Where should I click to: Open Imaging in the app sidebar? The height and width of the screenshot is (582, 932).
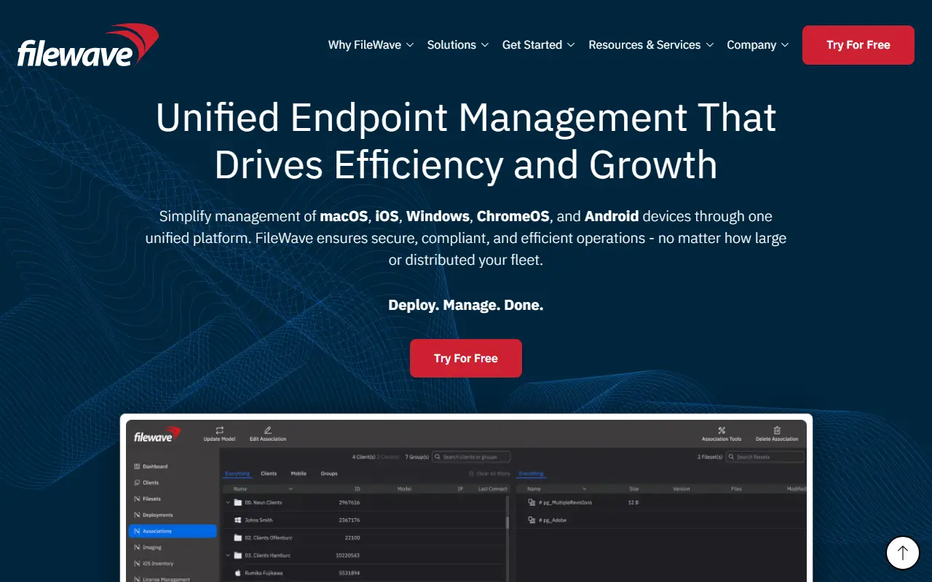coord(148,547)
